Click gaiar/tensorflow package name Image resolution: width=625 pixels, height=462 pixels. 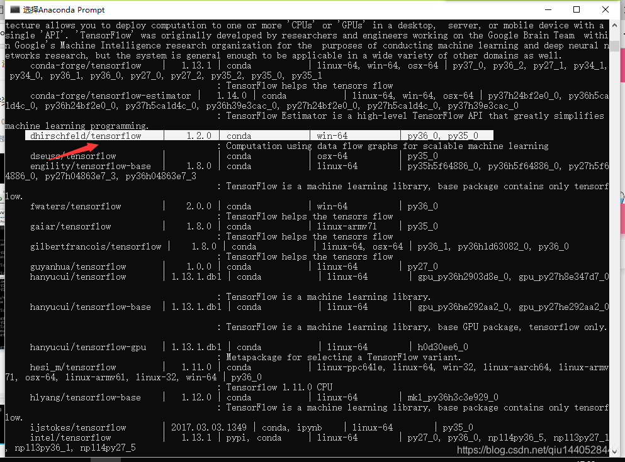70,226
